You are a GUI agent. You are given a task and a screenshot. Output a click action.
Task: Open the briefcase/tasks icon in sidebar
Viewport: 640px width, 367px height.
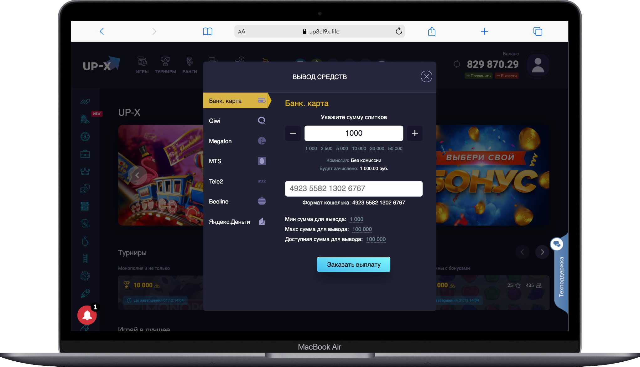(85, 154)
